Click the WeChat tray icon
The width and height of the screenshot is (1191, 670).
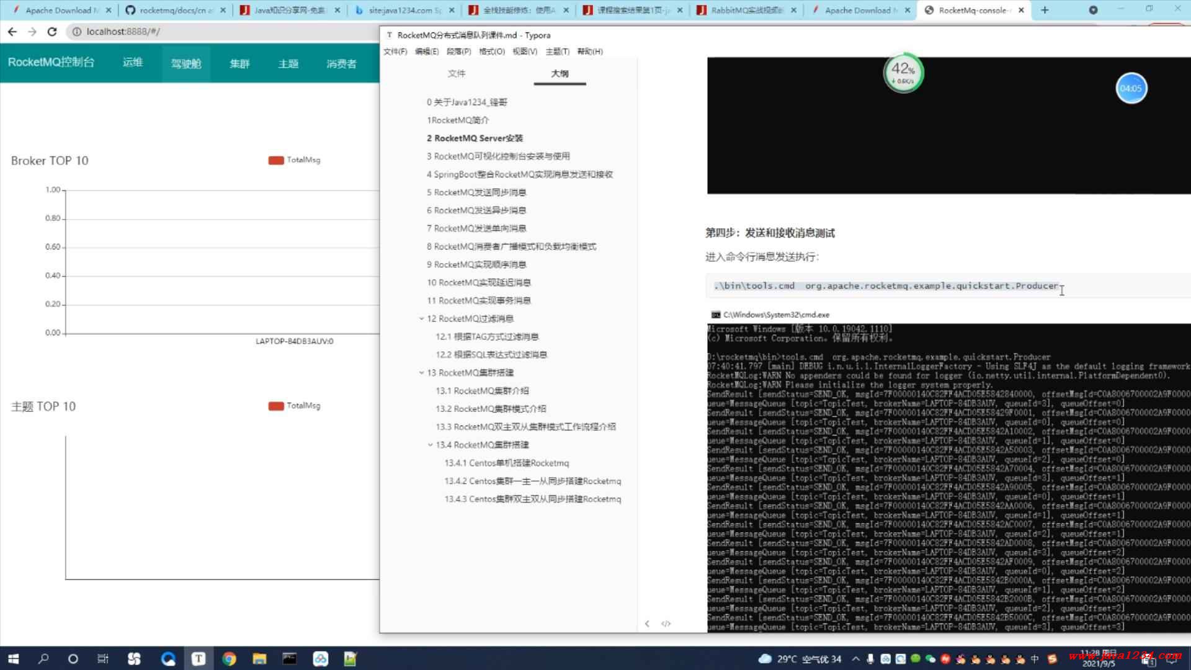tap(930, 659)
